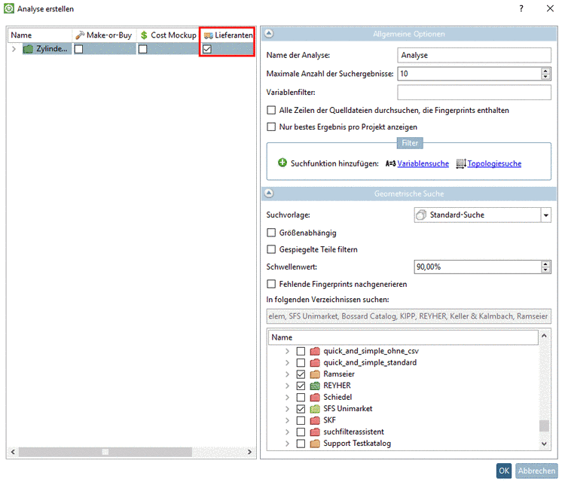
Task: Confirm with the OK button
Action: 504,471
